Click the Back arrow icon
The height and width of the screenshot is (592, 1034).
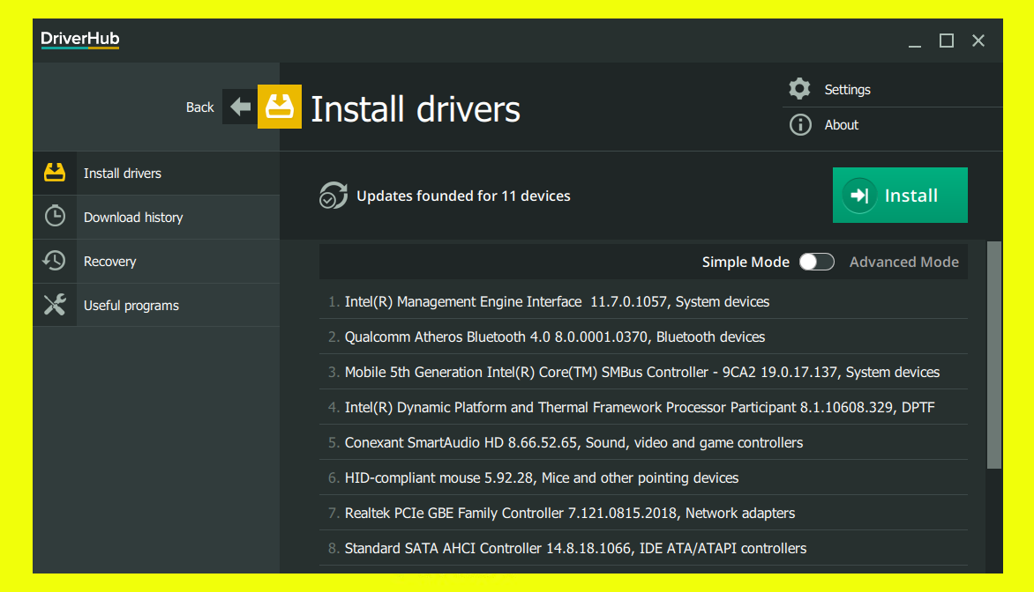tap(239, 107)
